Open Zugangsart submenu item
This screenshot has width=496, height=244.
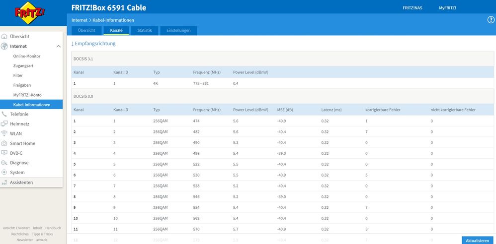point(23,66)
